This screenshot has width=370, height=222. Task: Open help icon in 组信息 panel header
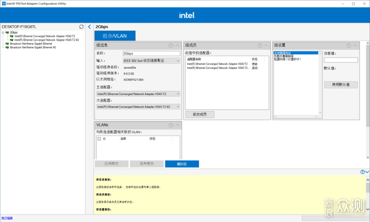(x=171, y=45)
